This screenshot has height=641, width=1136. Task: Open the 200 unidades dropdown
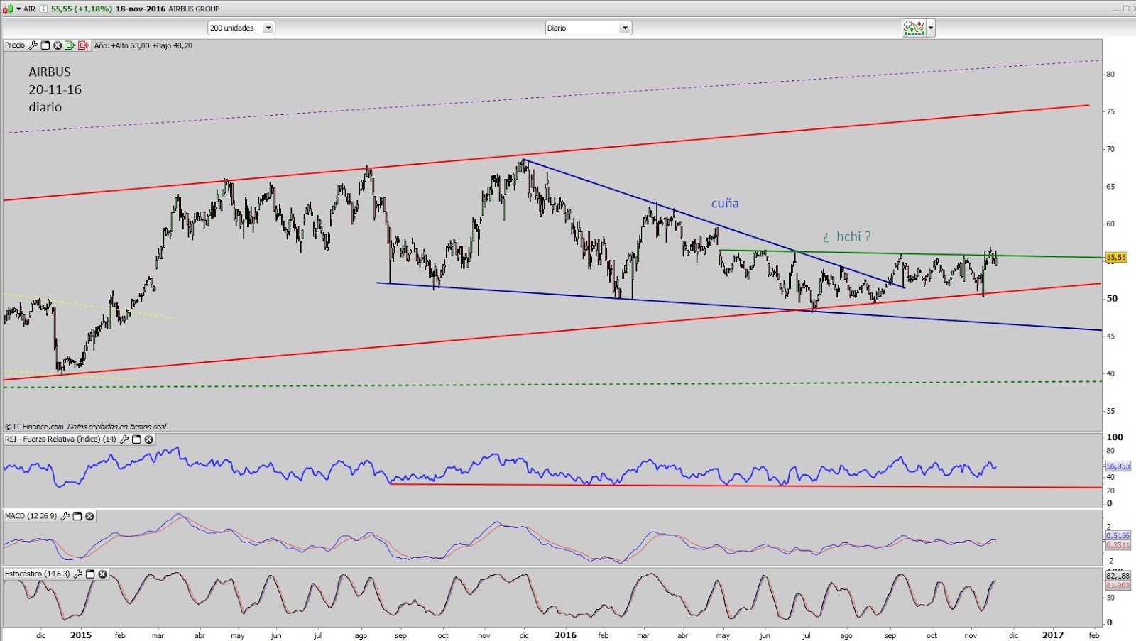[241, 28]
